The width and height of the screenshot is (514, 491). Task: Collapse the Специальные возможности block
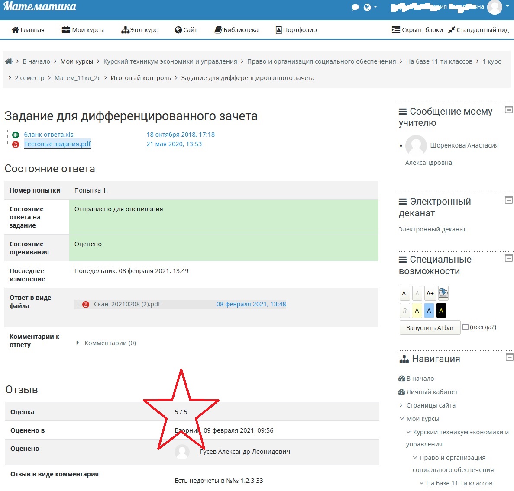pos(508,258)
